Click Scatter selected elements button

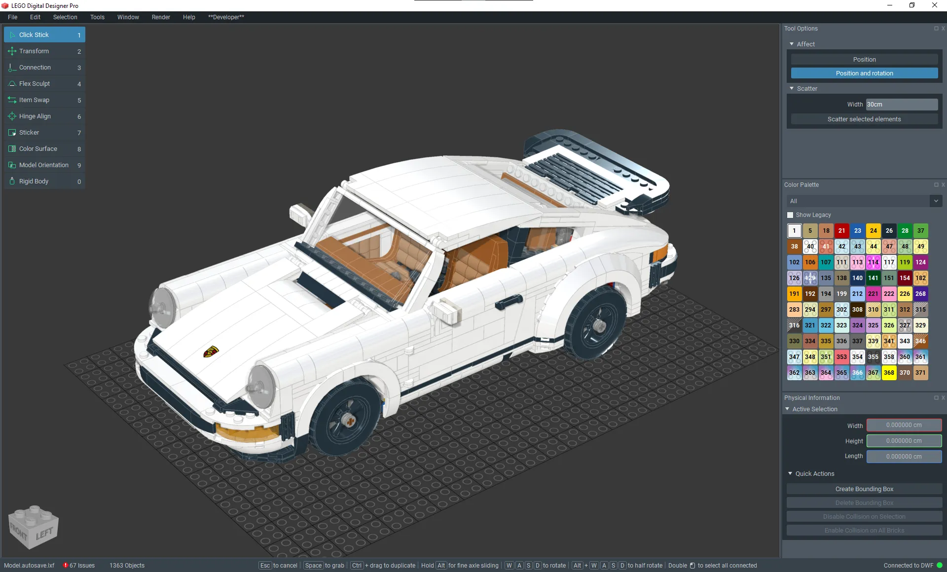coord(864,119)
